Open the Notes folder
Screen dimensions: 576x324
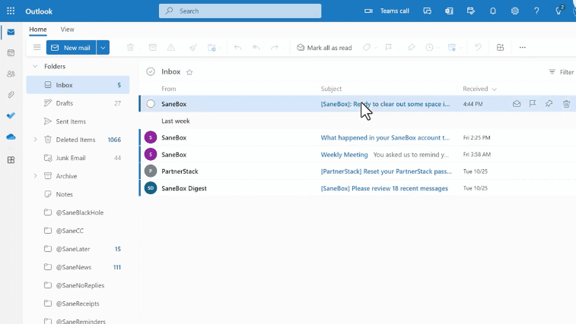click(x=78, y=194)
